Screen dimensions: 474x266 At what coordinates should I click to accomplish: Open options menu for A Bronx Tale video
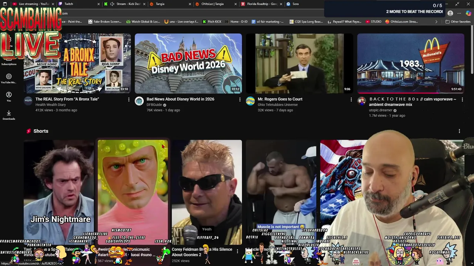coord(129,99)
